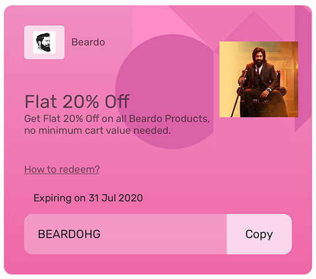316x279 pixels.
Task: Select the BEARDOHG coupon code text
Action: click(x=69, y=234)
